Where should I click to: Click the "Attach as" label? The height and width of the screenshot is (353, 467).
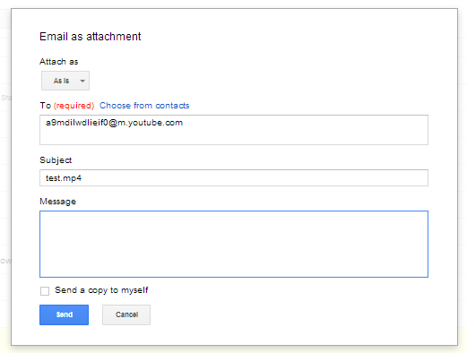(x=59, y=62)
